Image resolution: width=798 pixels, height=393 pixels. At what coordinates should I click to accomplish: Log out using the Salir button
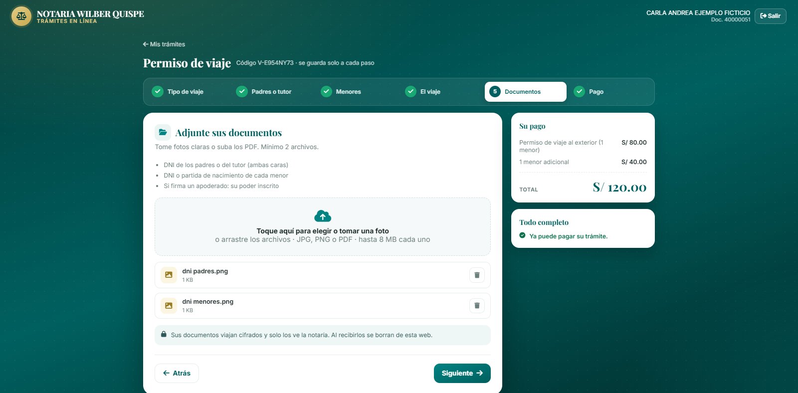tap(771, 16)
